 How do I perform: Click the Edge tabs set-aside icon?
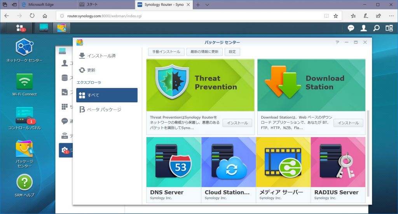[x=14, y=5]
